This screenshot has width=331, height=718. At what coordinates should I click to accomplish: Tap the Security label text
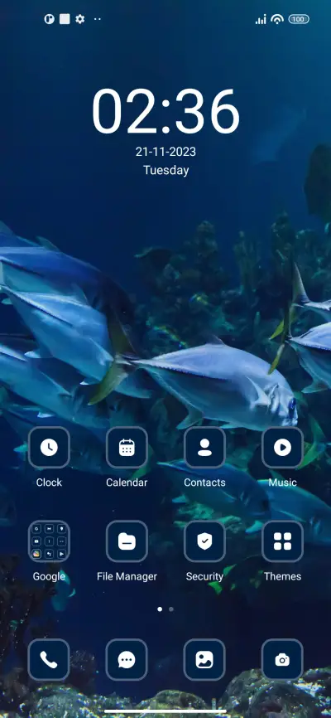coord(204,576)
